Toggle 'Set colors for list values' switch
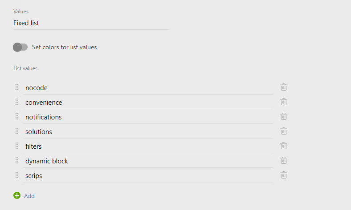Viewport: 351px width, 210px height. point(20,47)
